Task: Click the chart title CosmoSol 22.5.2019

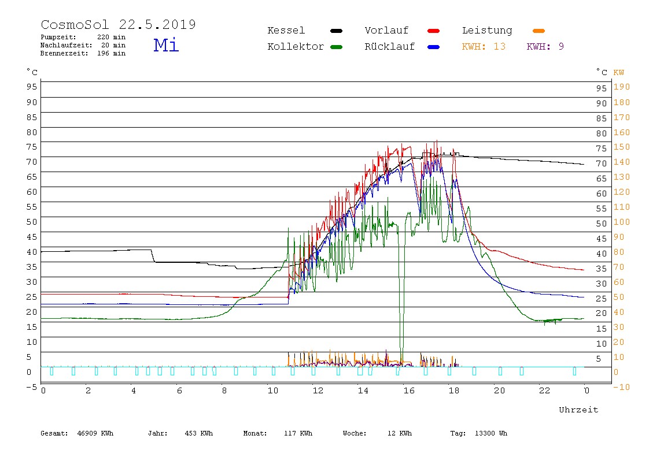Action: (118, 24)
